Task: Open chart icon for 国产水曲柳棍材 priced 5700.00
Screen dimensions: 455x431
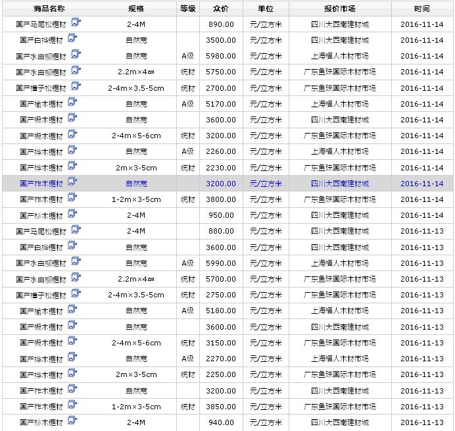Action: point(76,278)
